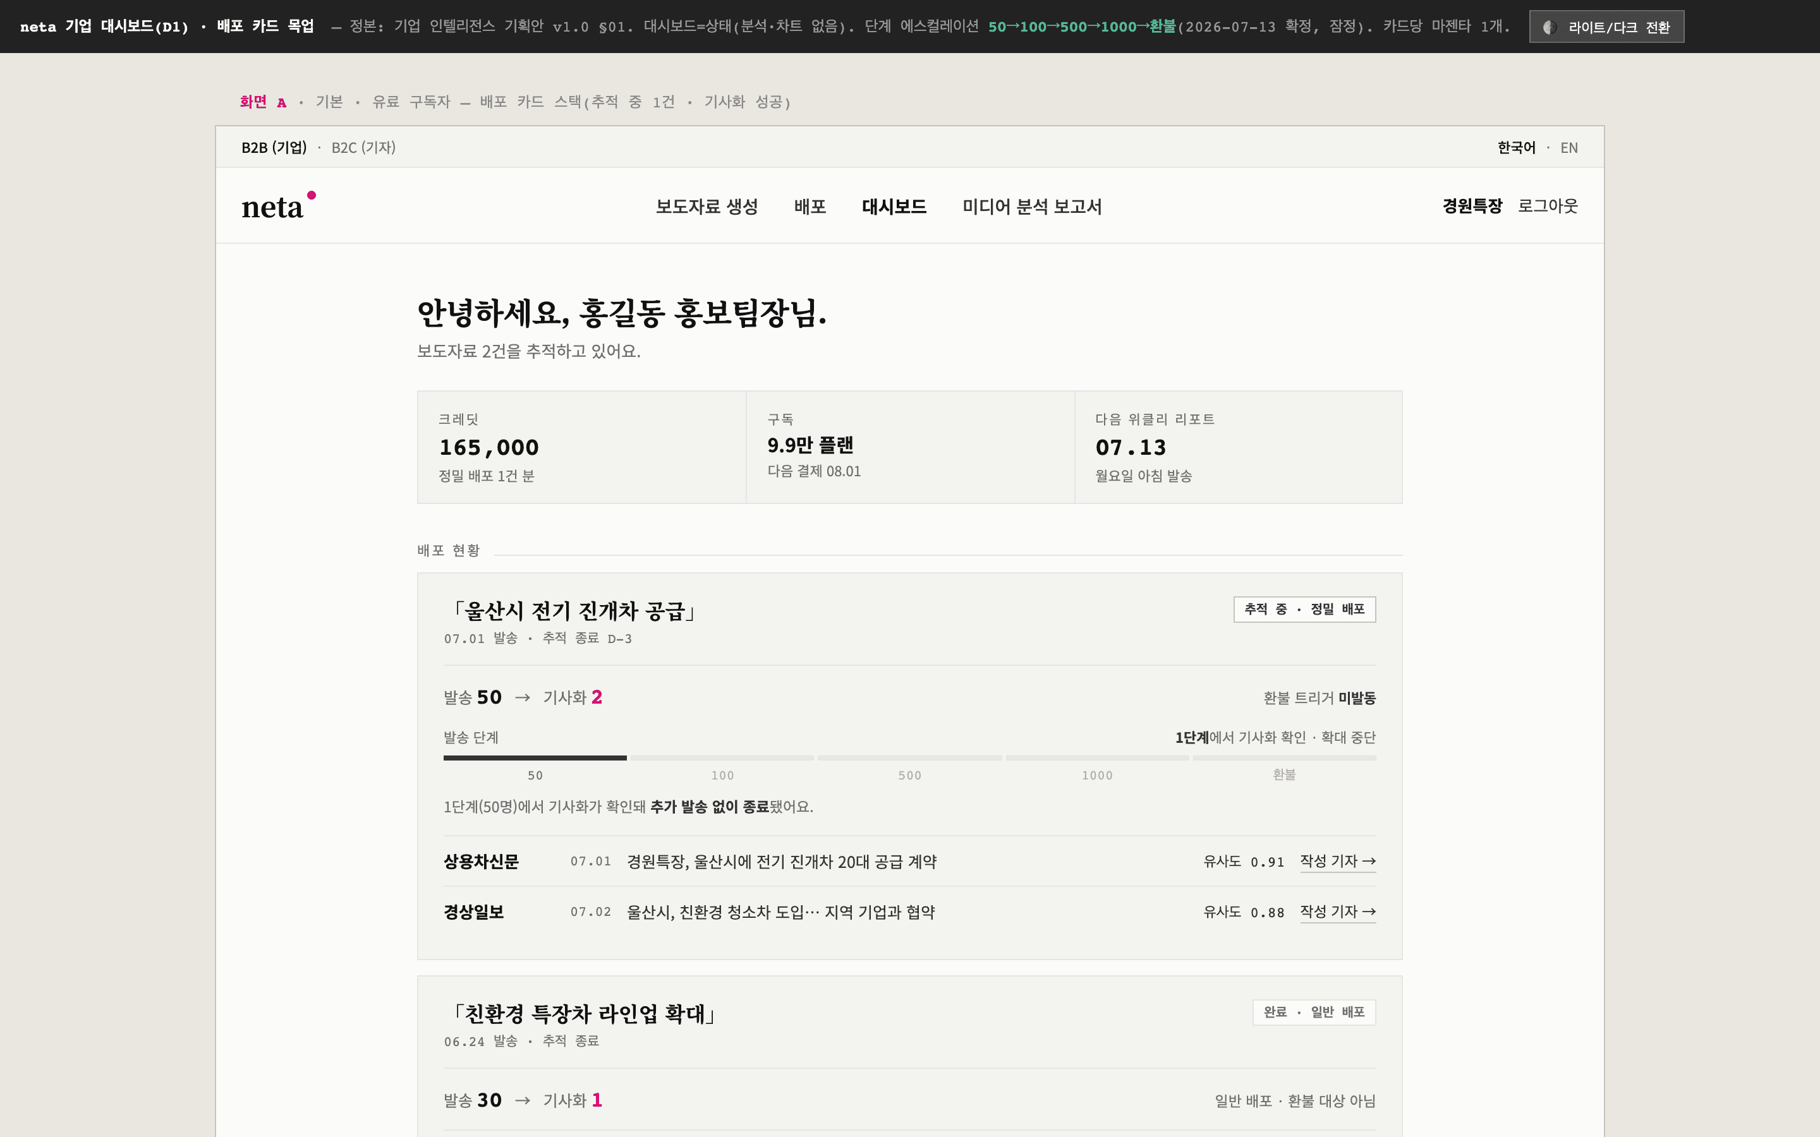Click the 크레딧 165,000 card
1820x1137 pixels.
click(x=581, y=447)
